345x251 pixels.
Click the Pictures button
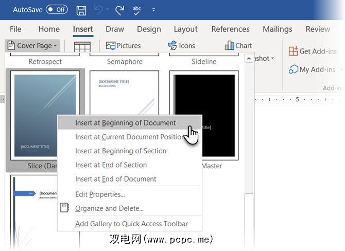(123, 46)
